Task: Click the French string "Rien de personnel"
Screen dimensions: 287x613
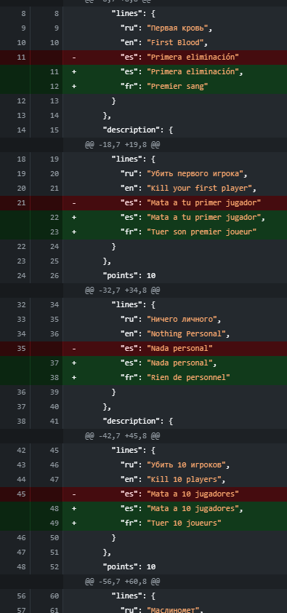Action: coord(188,378)
